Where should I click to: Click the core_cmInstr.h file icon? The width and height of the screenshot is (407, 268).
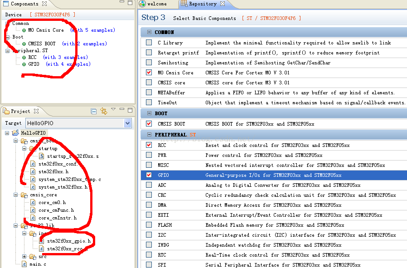coord(33,218)
